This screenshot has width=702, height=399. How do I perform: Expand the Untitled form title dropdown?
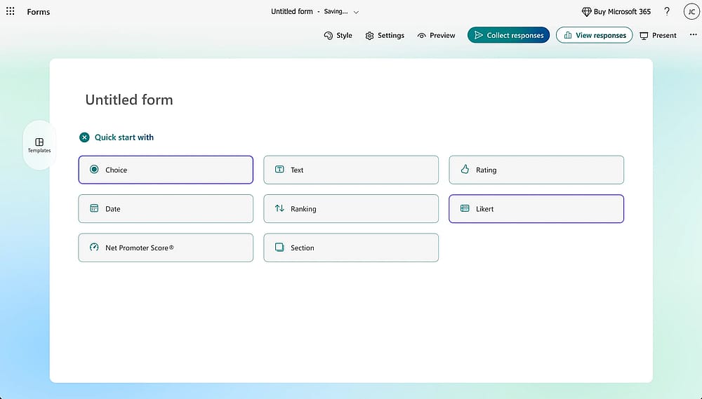click(356, 12)
